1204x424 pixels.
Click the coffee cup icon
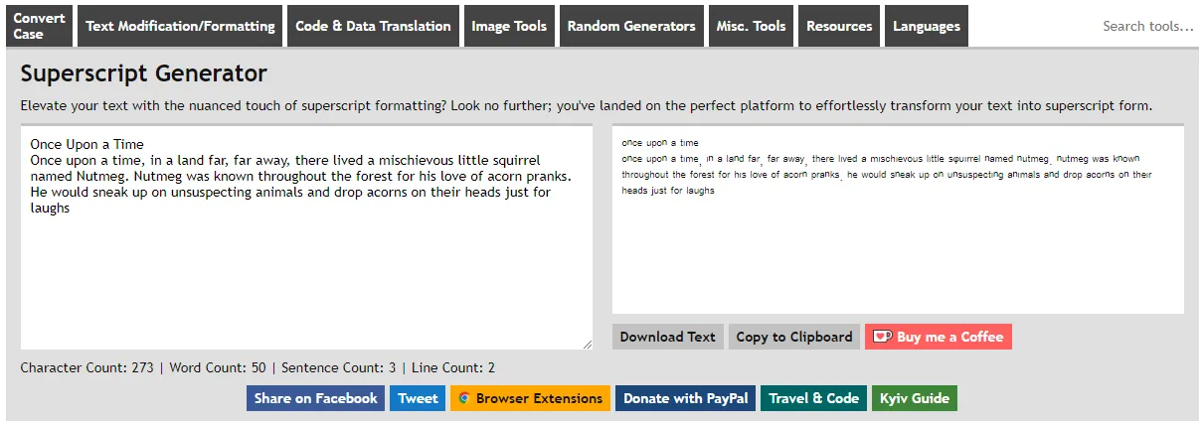point(882,337)
